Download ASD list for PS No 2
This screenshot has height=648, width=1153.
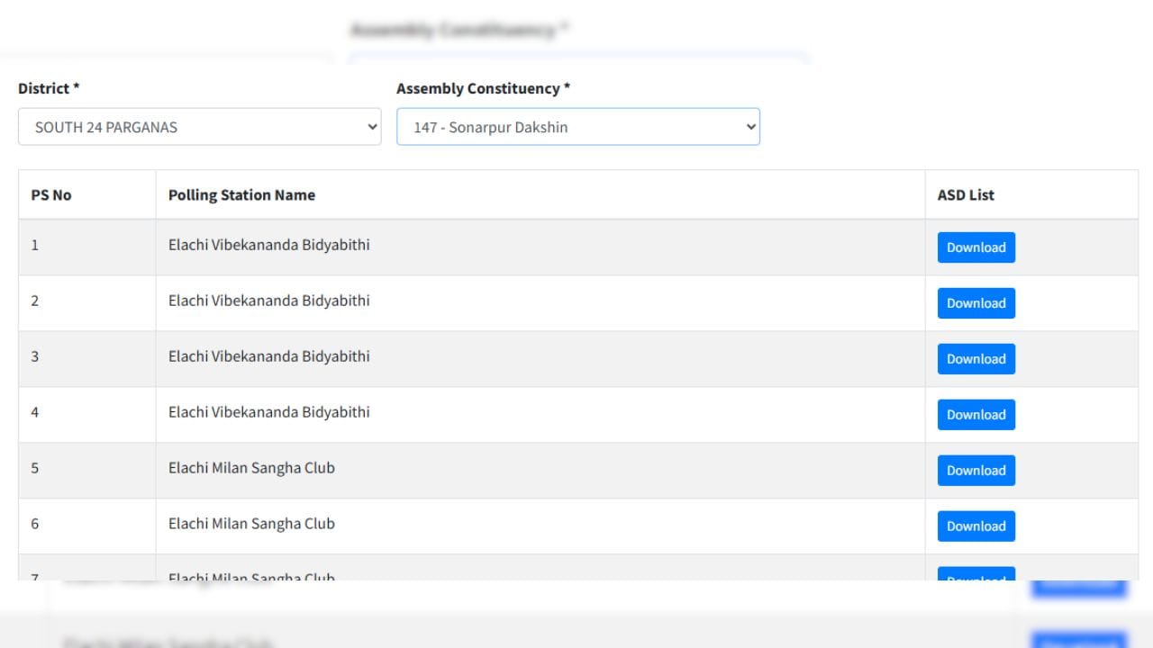point(976,303)
